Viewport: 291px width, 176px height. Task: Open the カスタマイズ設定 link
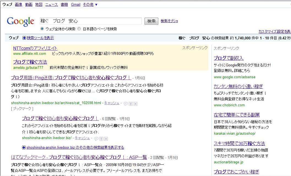click(275, 31)
